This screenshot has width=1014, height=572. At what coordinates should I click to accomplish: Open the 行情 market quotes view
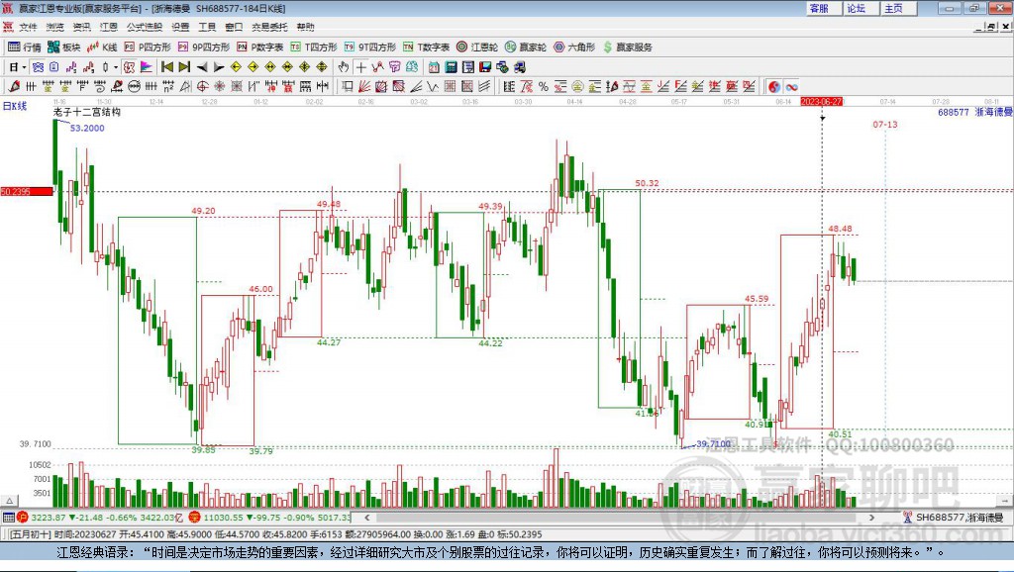click(x=25, y=48)
